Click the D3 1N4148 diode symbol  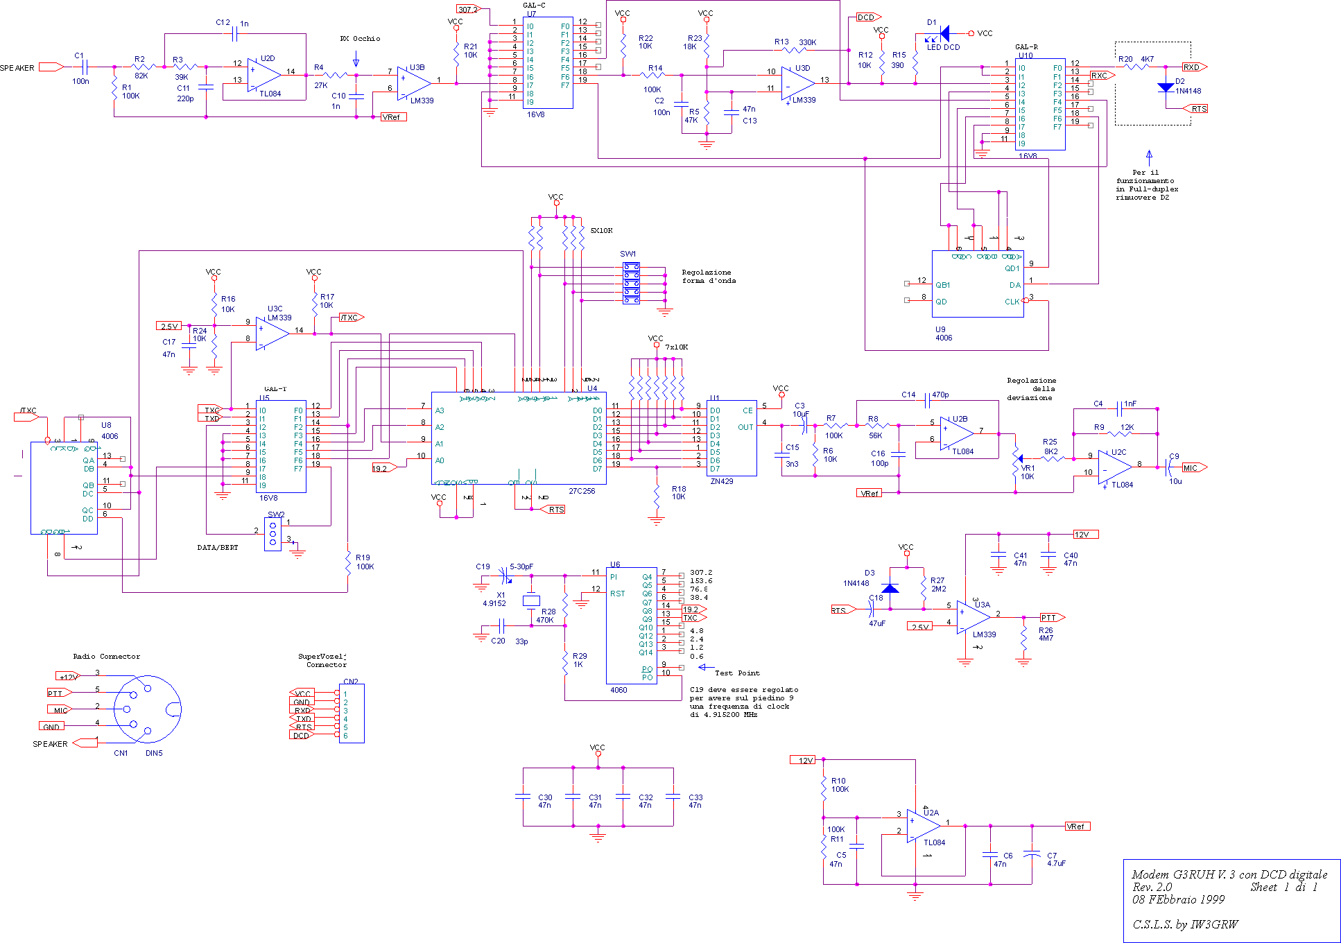point(890,588)
